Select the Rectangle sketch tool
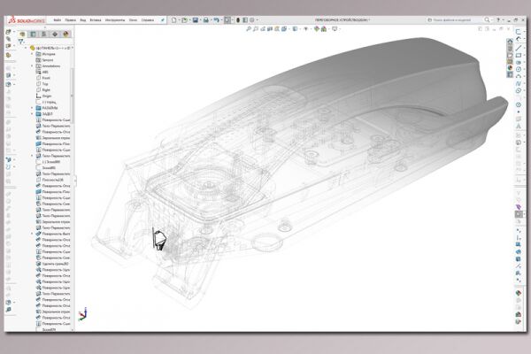Viewport: 531px width, 354px height. [518, 55]
